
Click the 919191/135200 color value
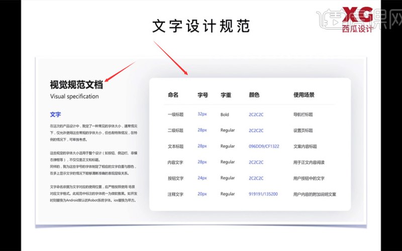(x=263, y=194)
